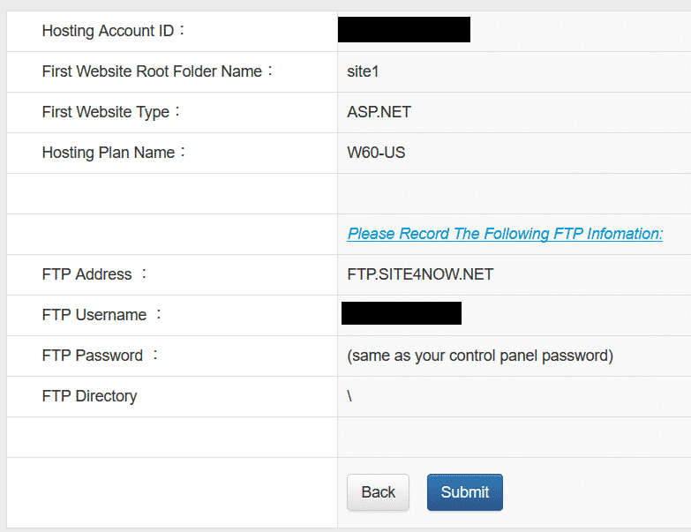The width and height of the screenshot is (691, 532).
Task: Click the FTP Password label
Action: (100, 356)
